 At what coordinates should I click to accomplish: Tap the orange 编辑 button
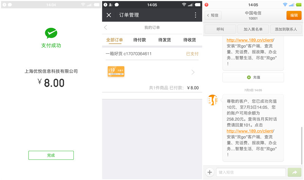pos(294,15)
